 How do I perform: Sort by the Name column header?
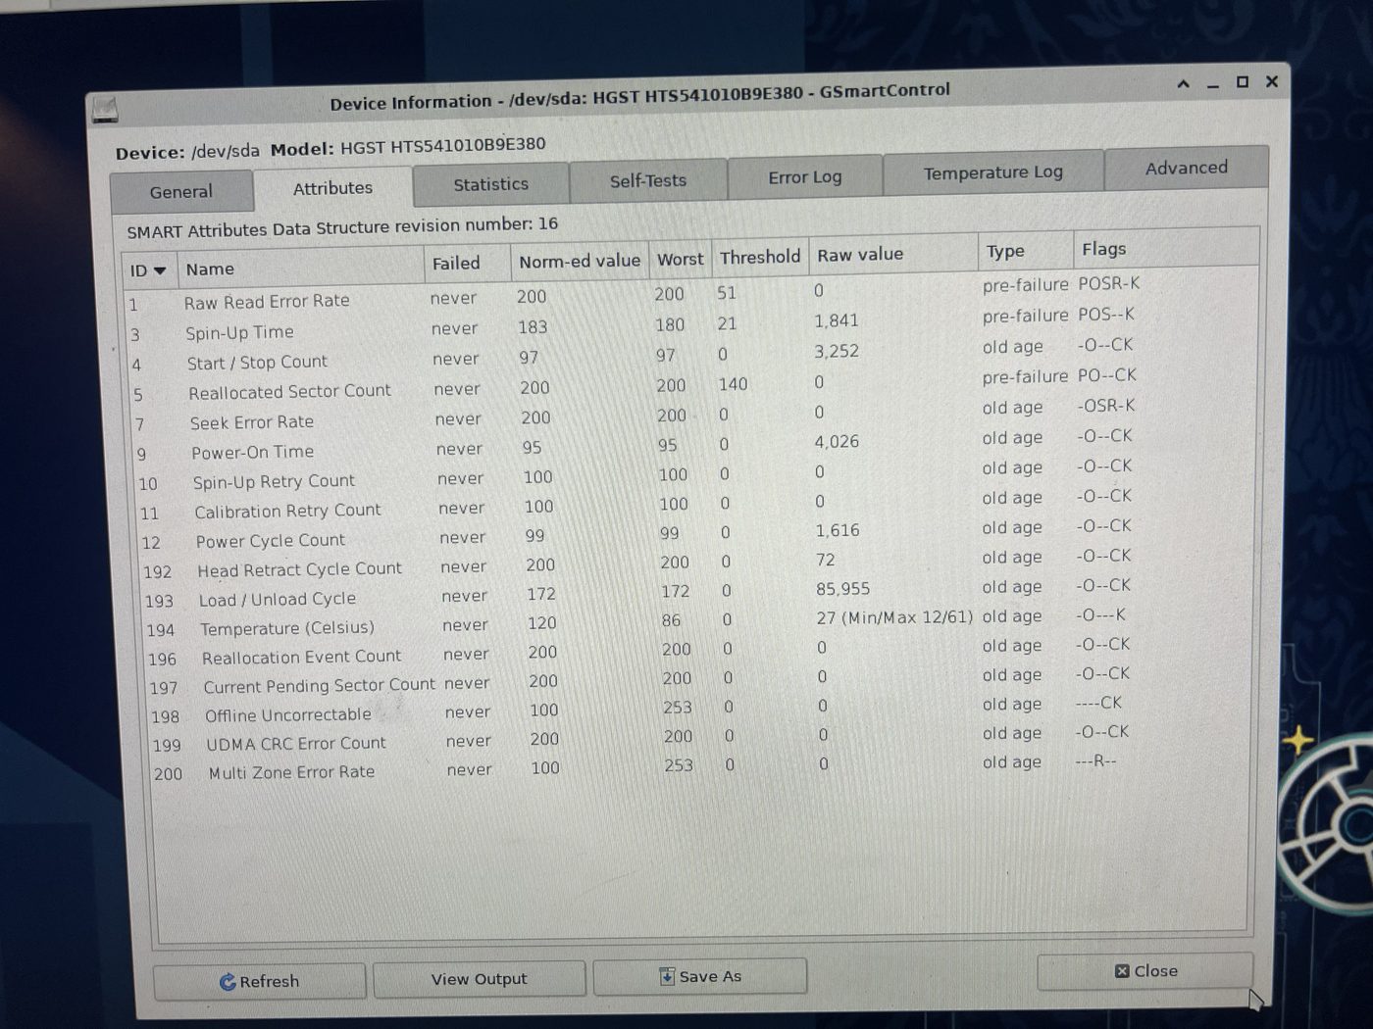[300, 268]
